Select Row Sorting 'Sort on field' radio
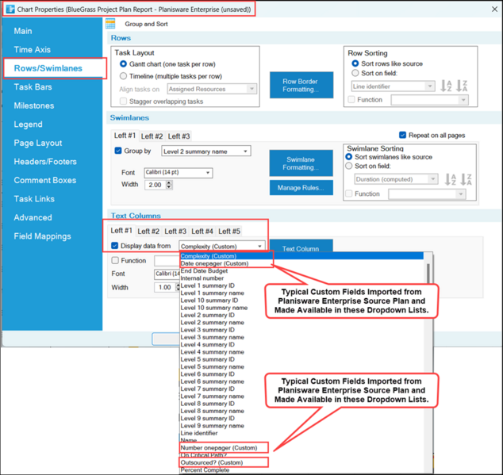The image size is (503, 475). click(x=355, y=73)
